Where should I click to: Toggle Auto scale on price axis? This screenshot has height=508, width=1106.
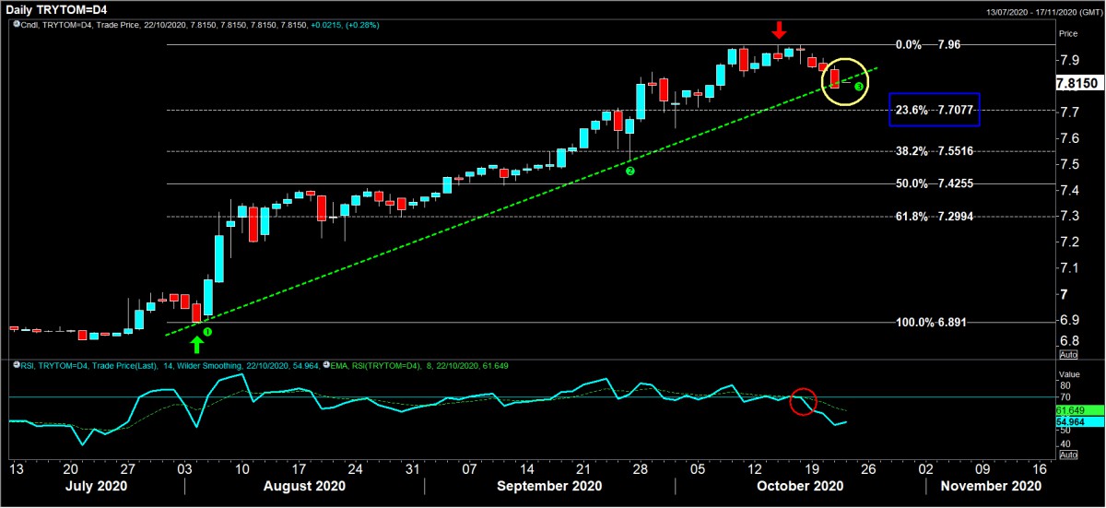(x=1068, y=354)
